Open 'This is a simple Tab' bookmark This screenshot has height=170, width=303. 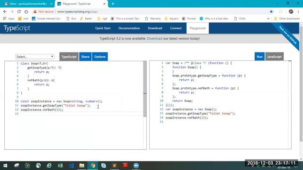pyautogui.click(x=125, y=18)
